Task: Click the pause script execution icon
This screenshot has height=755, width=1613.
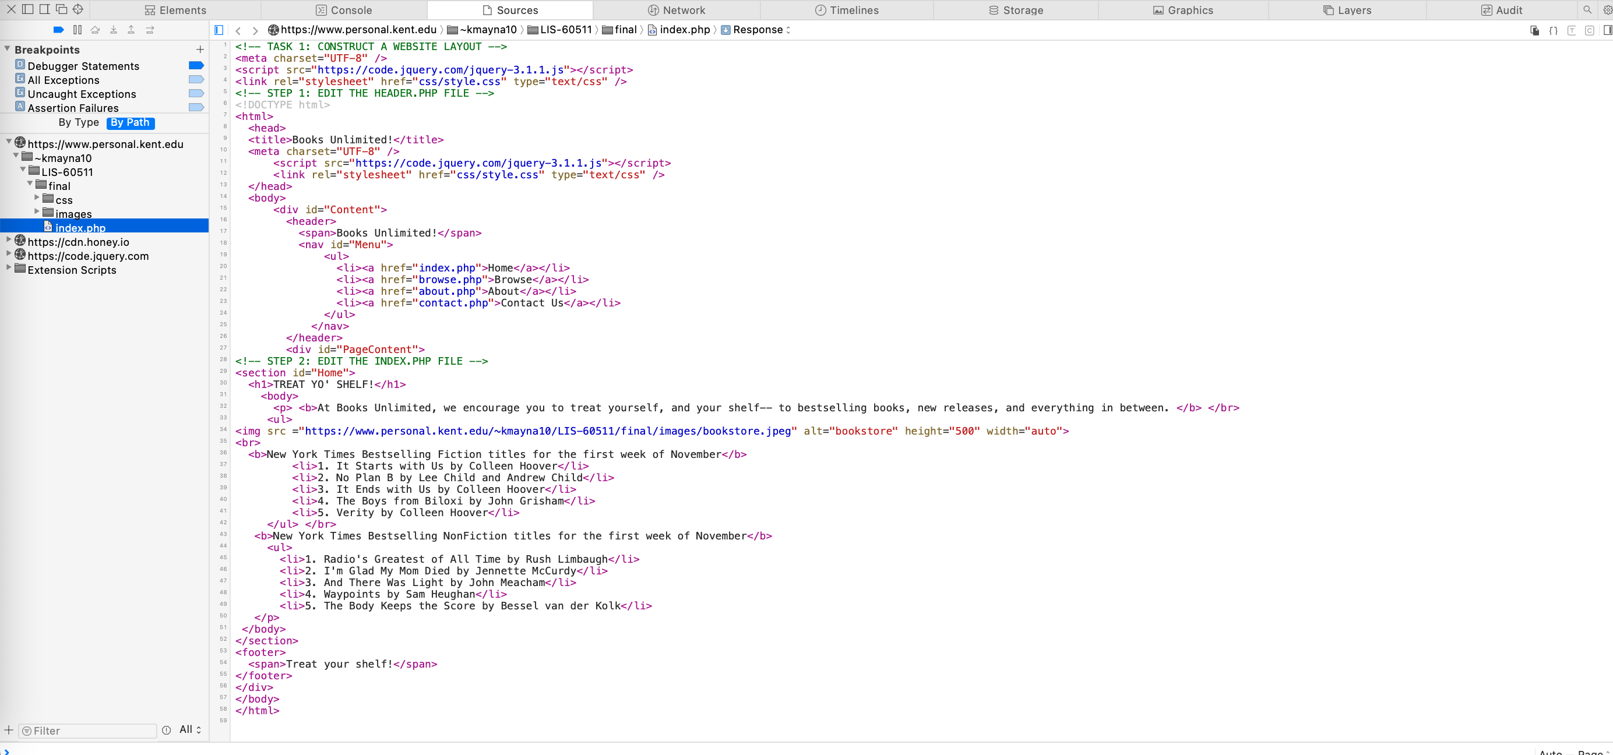Action: tap(77, 30)
